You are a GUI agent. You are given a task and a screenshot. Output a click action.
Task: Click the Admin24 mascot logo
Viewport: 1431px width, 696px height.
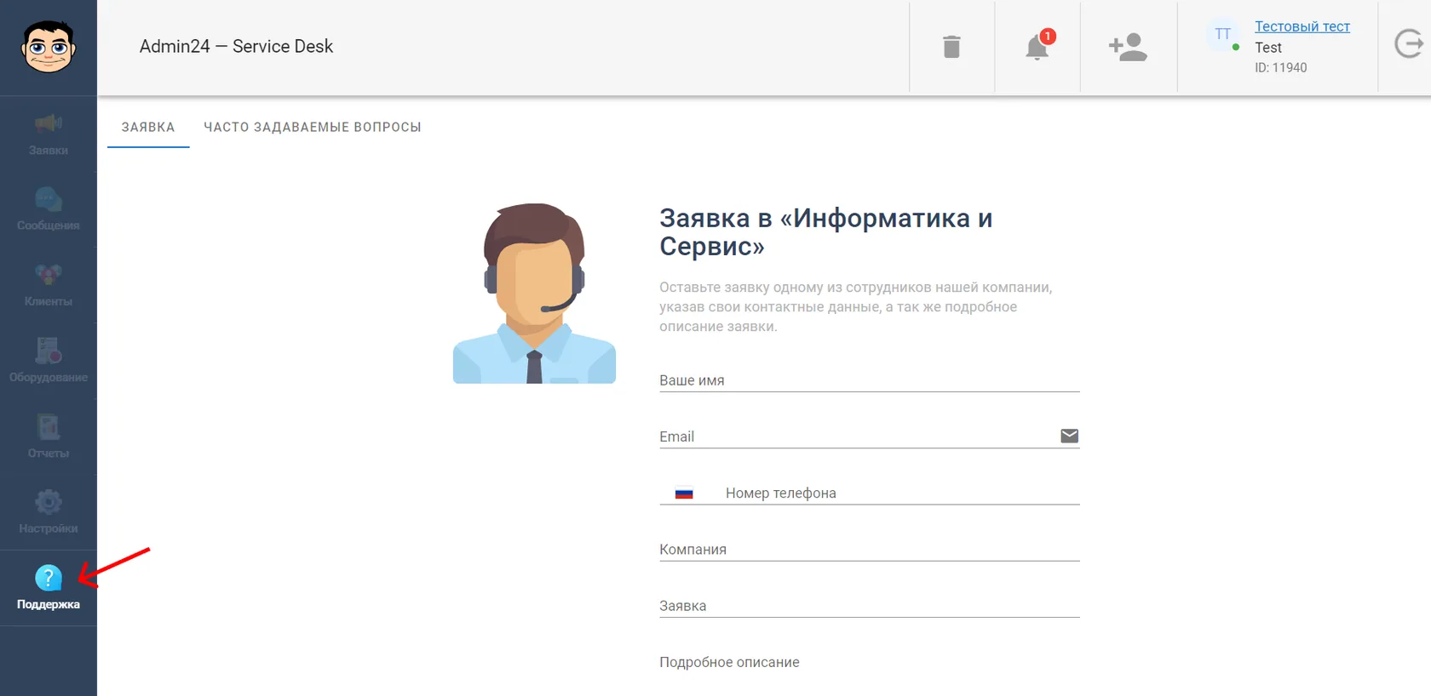[x=49, y=47]
